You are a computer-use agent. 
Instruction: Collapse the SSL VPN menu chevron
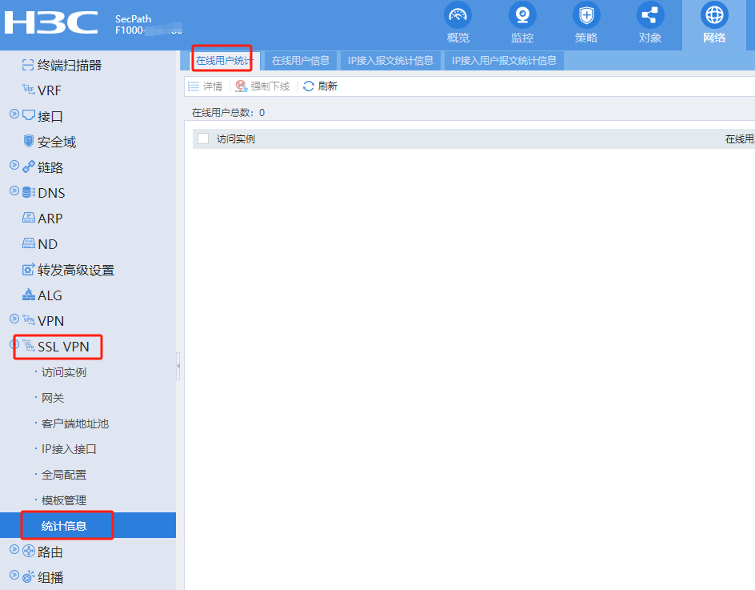[x=14, y=344]
